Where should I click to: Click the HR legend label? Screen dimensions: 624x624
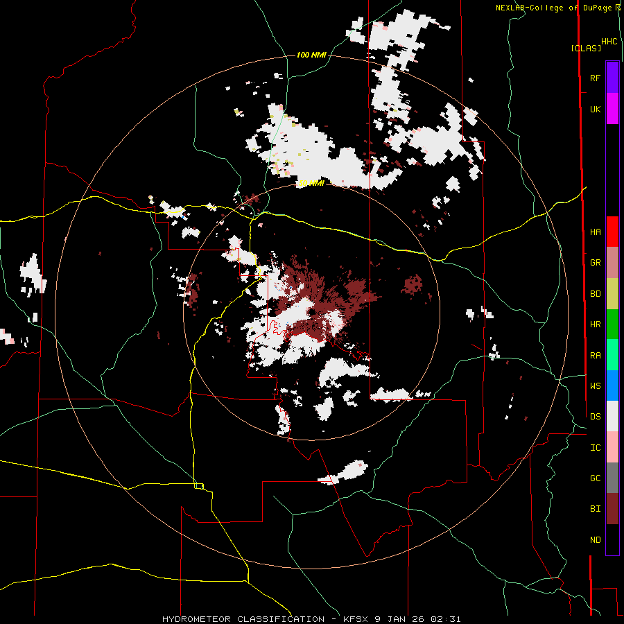pos(595,324)
